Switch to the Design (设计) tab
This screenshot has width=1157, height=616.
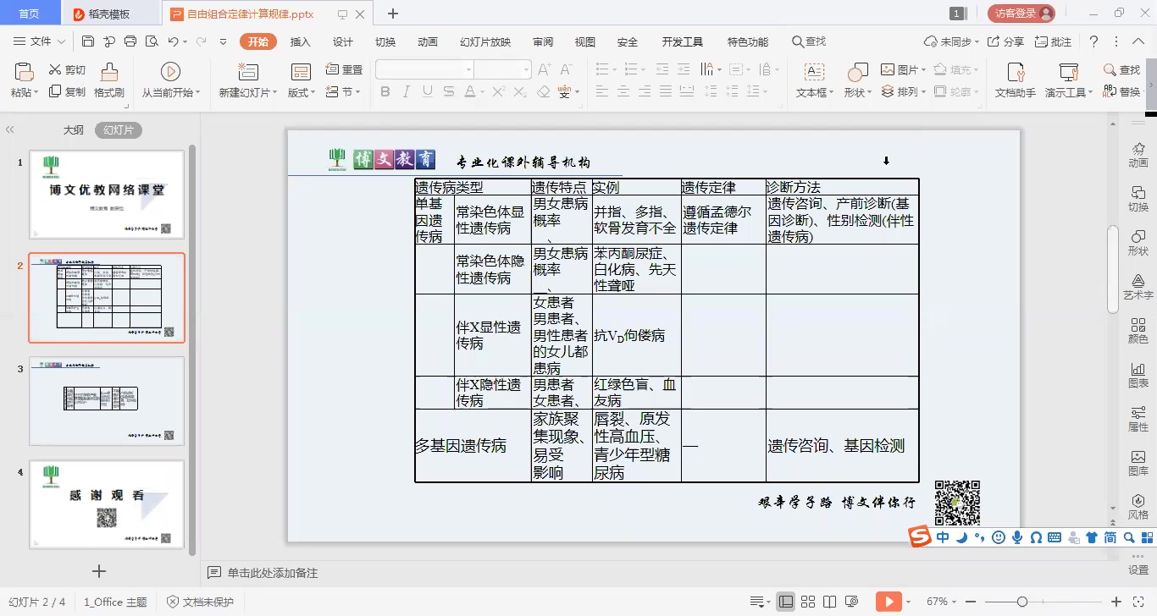(343, 41)
